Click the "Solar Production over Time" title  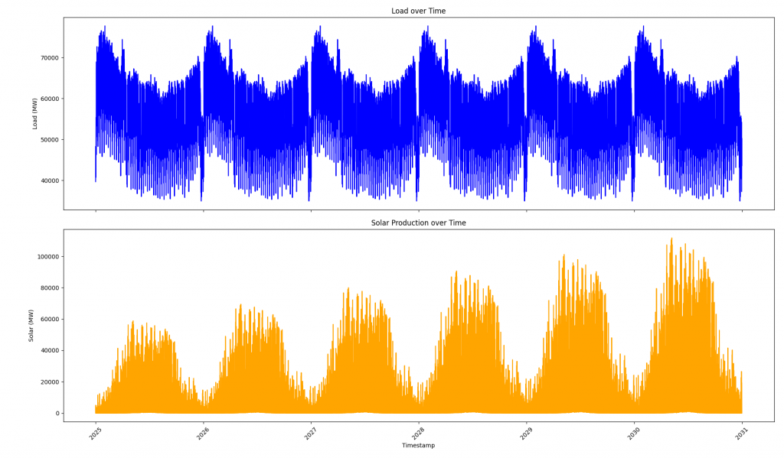[x=418, y=223]
